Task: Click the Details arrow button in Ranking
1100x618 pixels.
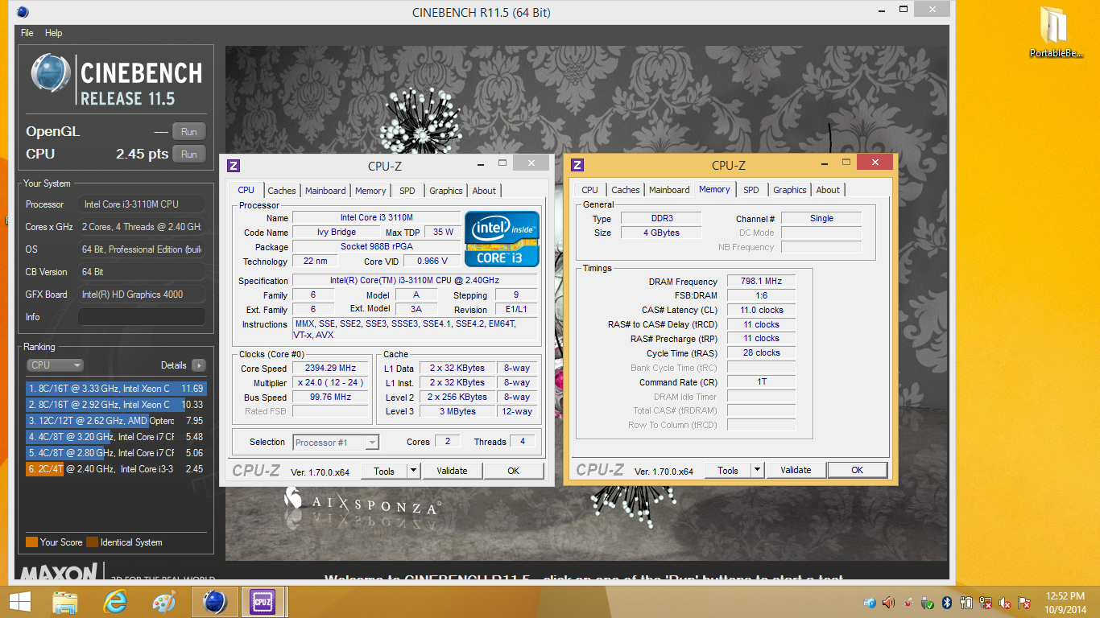Action: [x=198, y=365]
